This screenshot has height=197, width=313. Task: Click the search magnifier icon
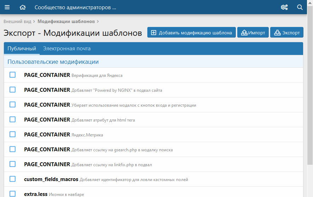(300, 7)
